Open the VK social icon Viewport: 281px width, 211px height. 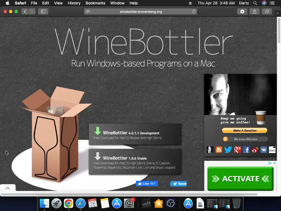coord(264,150)
